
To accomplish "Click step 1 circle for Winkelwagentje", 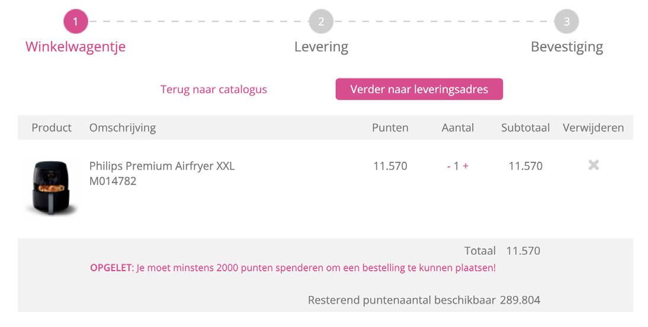I will point(76,22).
